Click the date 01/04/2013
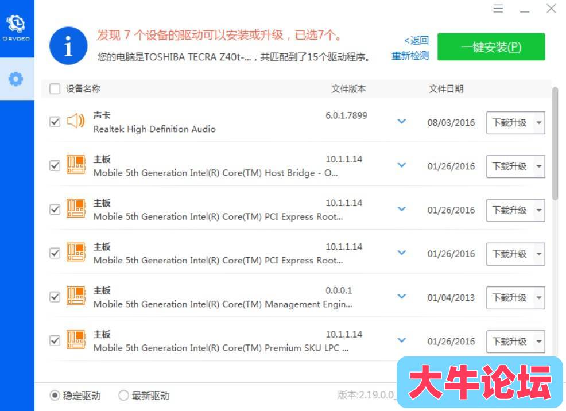Viewport: 566px width, 411px height. coord(451,298)
